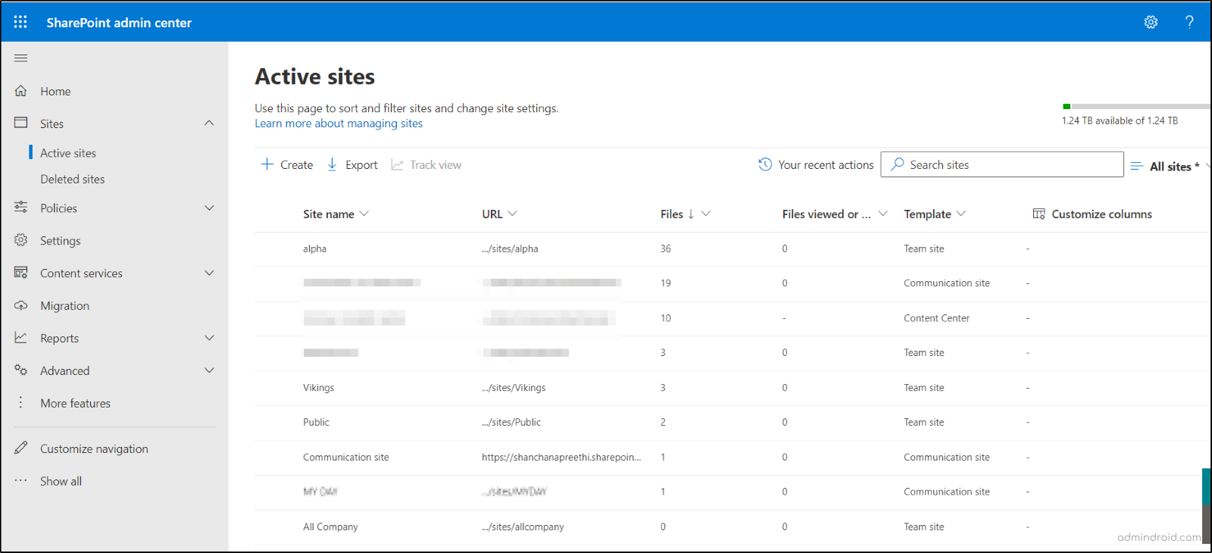Open Your recent actions
This screenshot has width=1212, height=553.
(x=826, y=165)
